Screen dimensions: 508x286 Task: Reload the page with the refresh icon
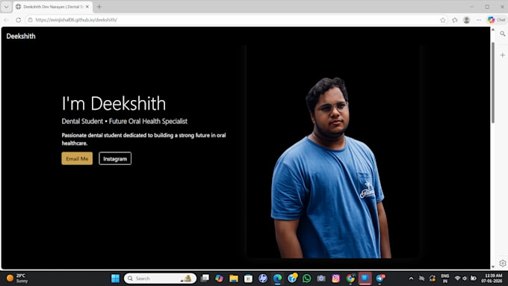tap(19, 19)
